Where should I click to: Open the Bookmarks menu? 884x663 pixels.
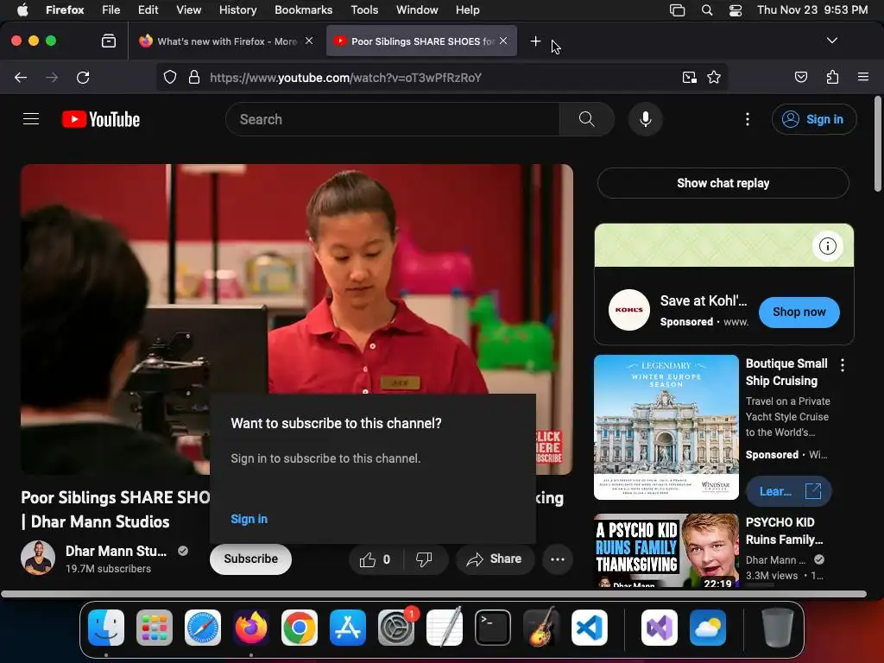(303, 10)
